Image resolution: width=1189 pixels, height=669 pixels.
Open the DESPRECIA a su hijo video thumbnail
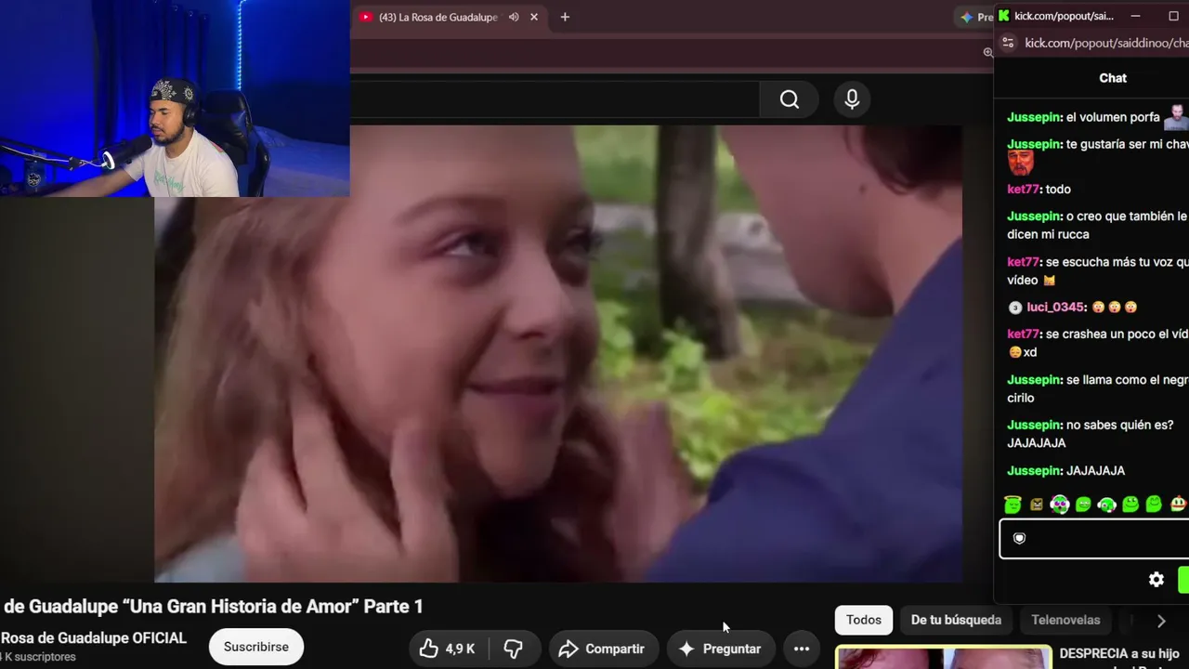944,657
